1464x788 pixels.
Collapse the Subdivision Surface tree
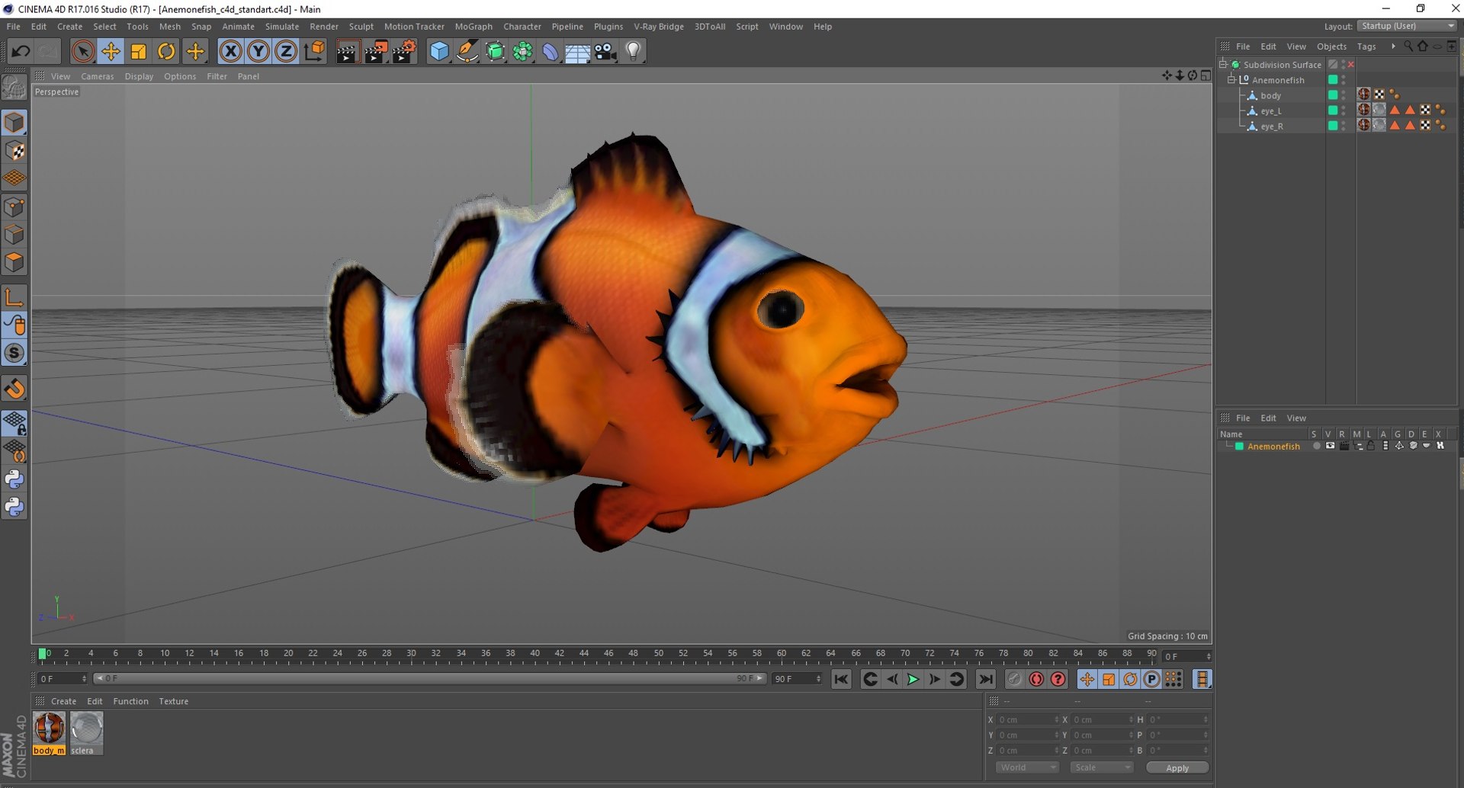pyautogui.click(x=1224, y=65)
